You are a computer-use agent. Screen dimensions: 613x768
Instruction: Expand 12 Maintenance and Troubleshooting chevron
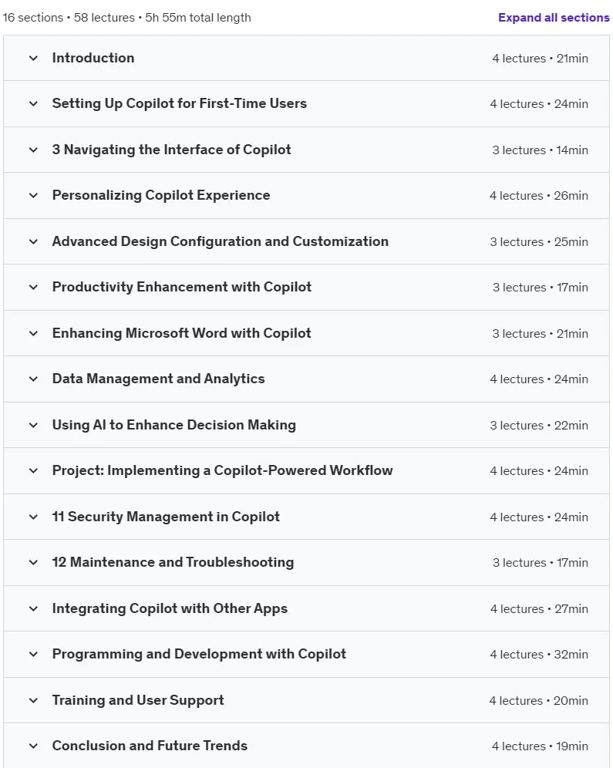point(33,562)
